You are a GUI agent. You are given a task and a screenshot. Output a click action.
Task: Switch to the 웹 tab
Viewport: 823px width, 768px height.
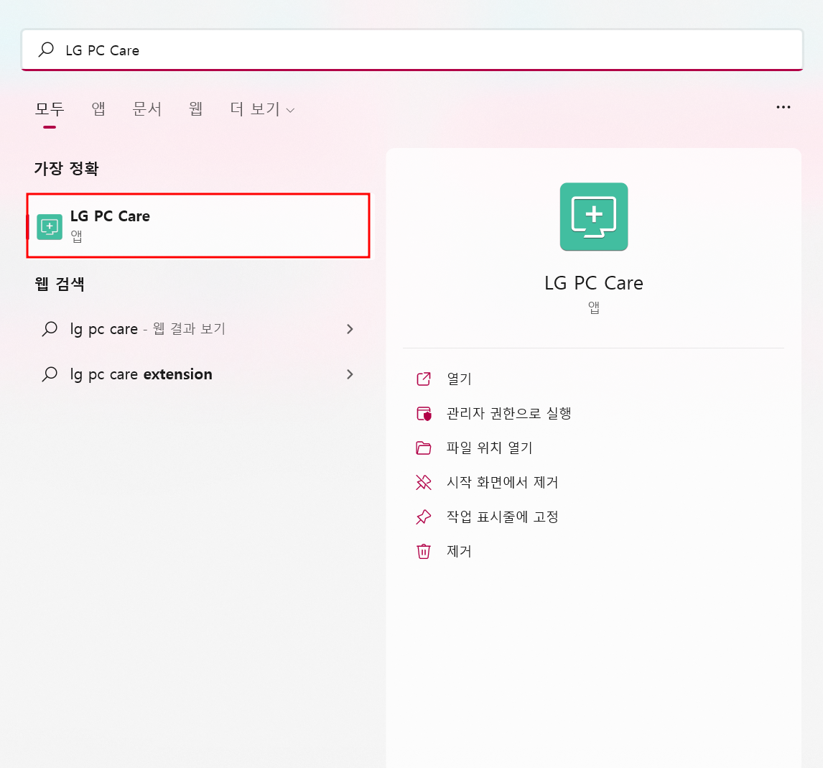tap(196, 108)
